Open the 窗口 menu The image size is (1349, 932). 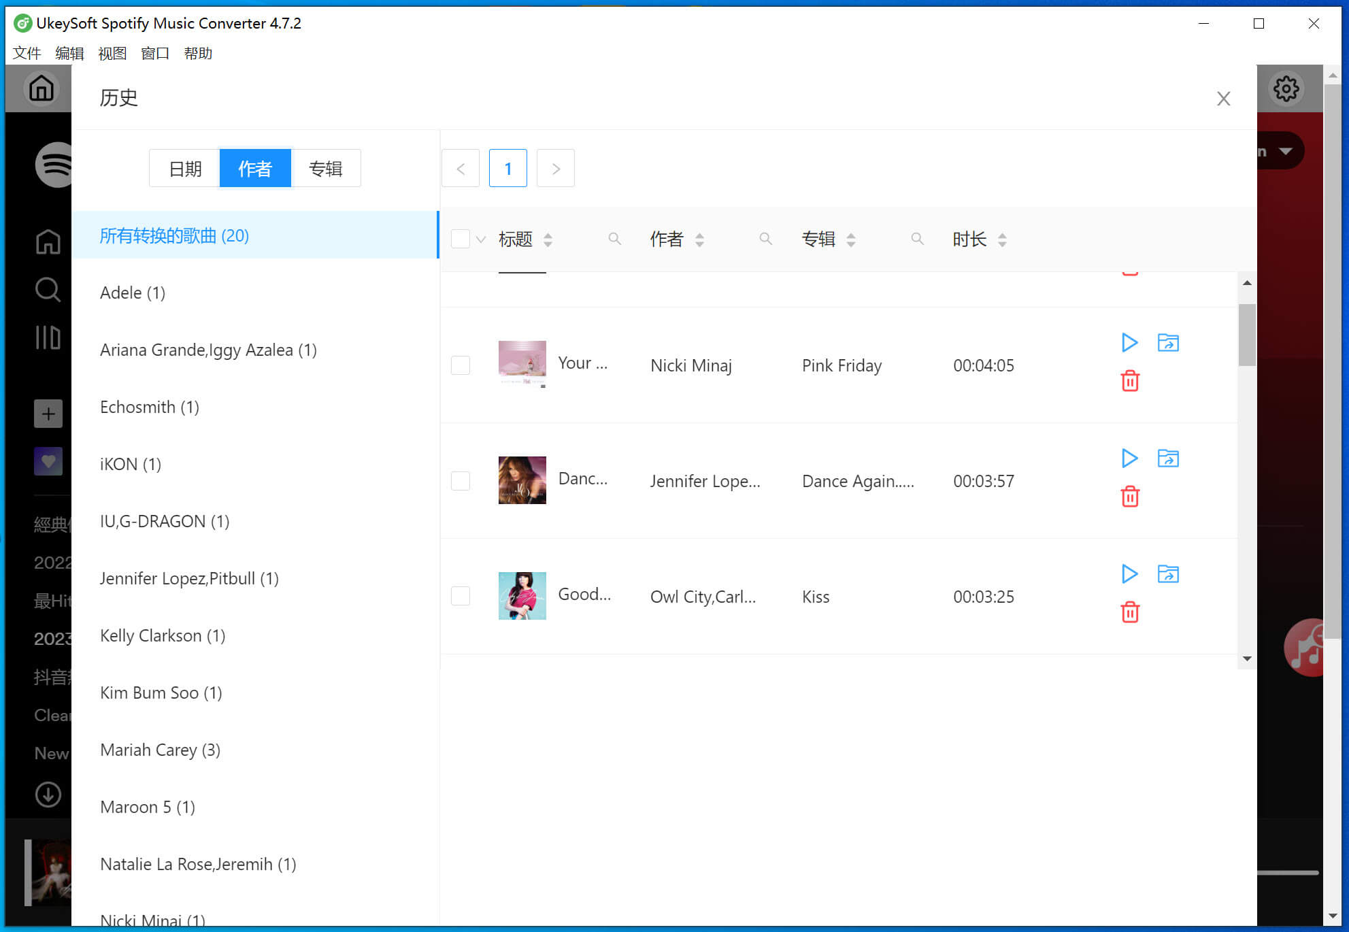point(155,53)
